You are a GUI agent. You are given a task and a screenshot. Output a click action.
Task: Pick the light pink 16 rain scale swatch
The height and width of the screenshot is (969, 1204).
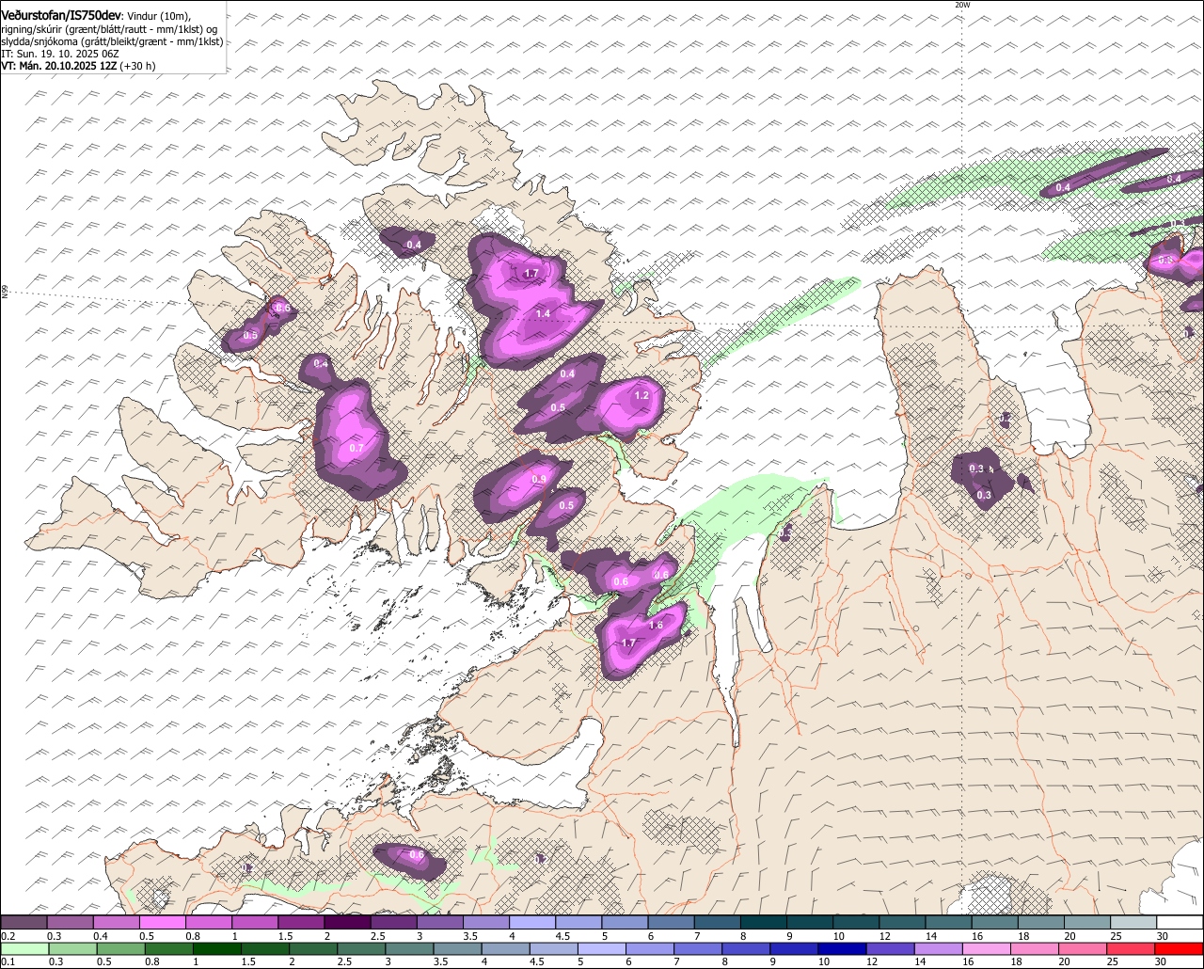click(x=987, y=948)
